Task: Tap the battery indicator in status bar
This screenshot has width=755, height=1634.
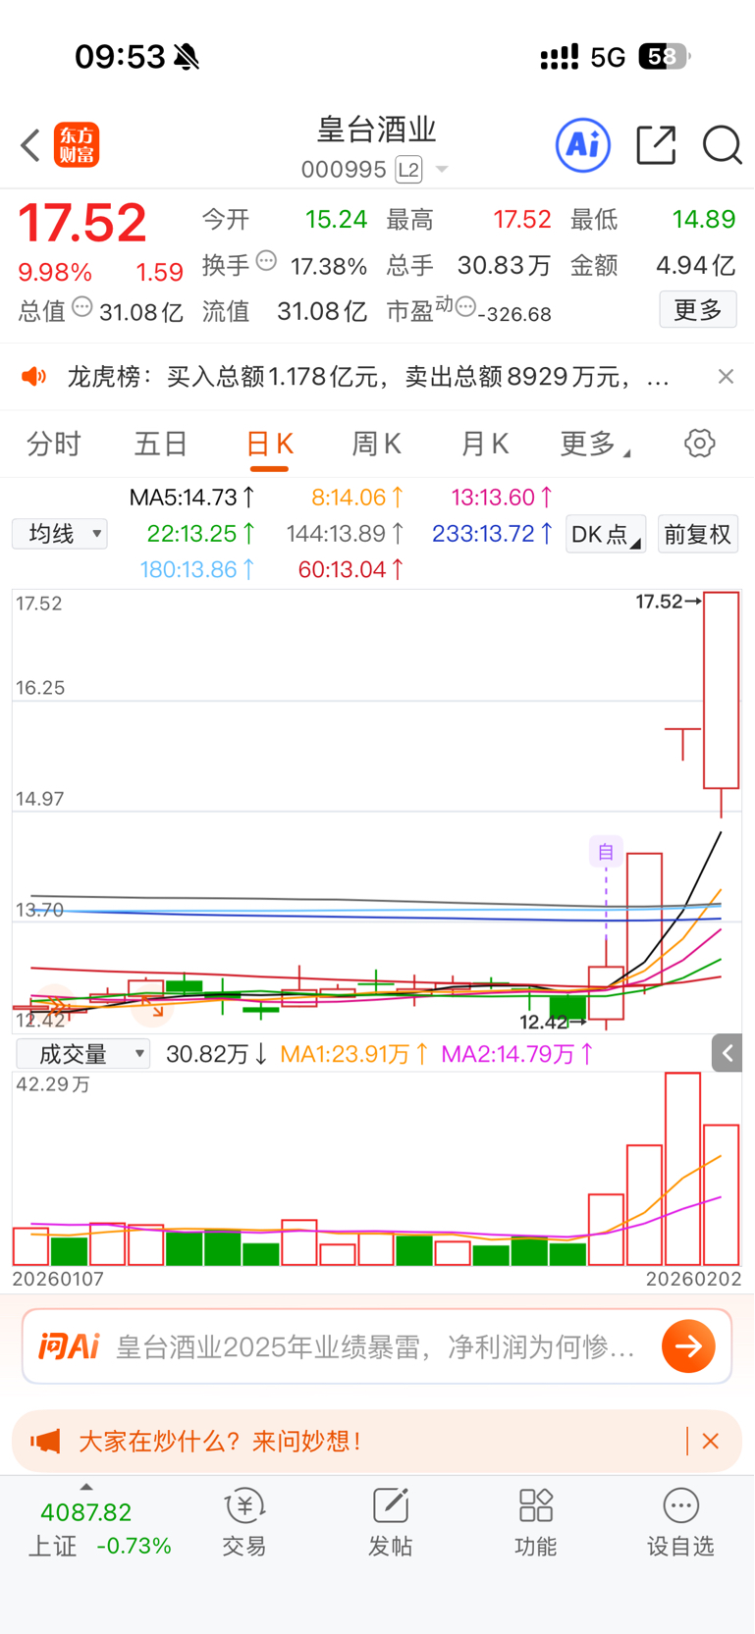Action: click(665, 57)
